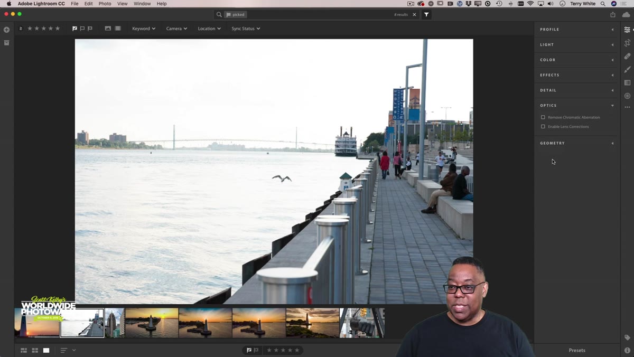Viewport: 634px width, 357px height.
Task: Click the Share upload icon
Action: [x=613, y=15]
